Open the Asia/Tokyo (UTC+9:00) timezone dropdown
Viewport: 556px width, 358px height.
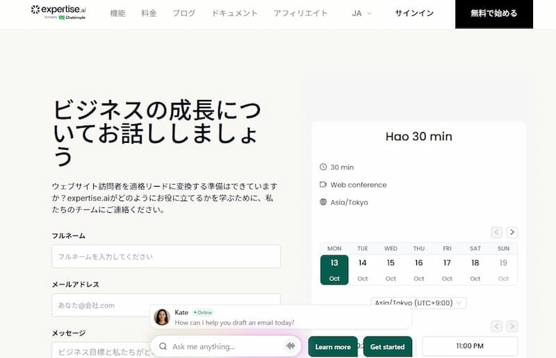coord(419,302)
